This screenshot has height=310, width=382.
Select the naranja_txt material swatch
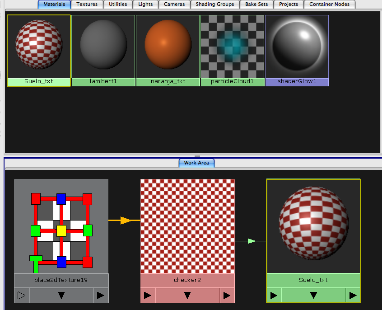click(168, 45)
